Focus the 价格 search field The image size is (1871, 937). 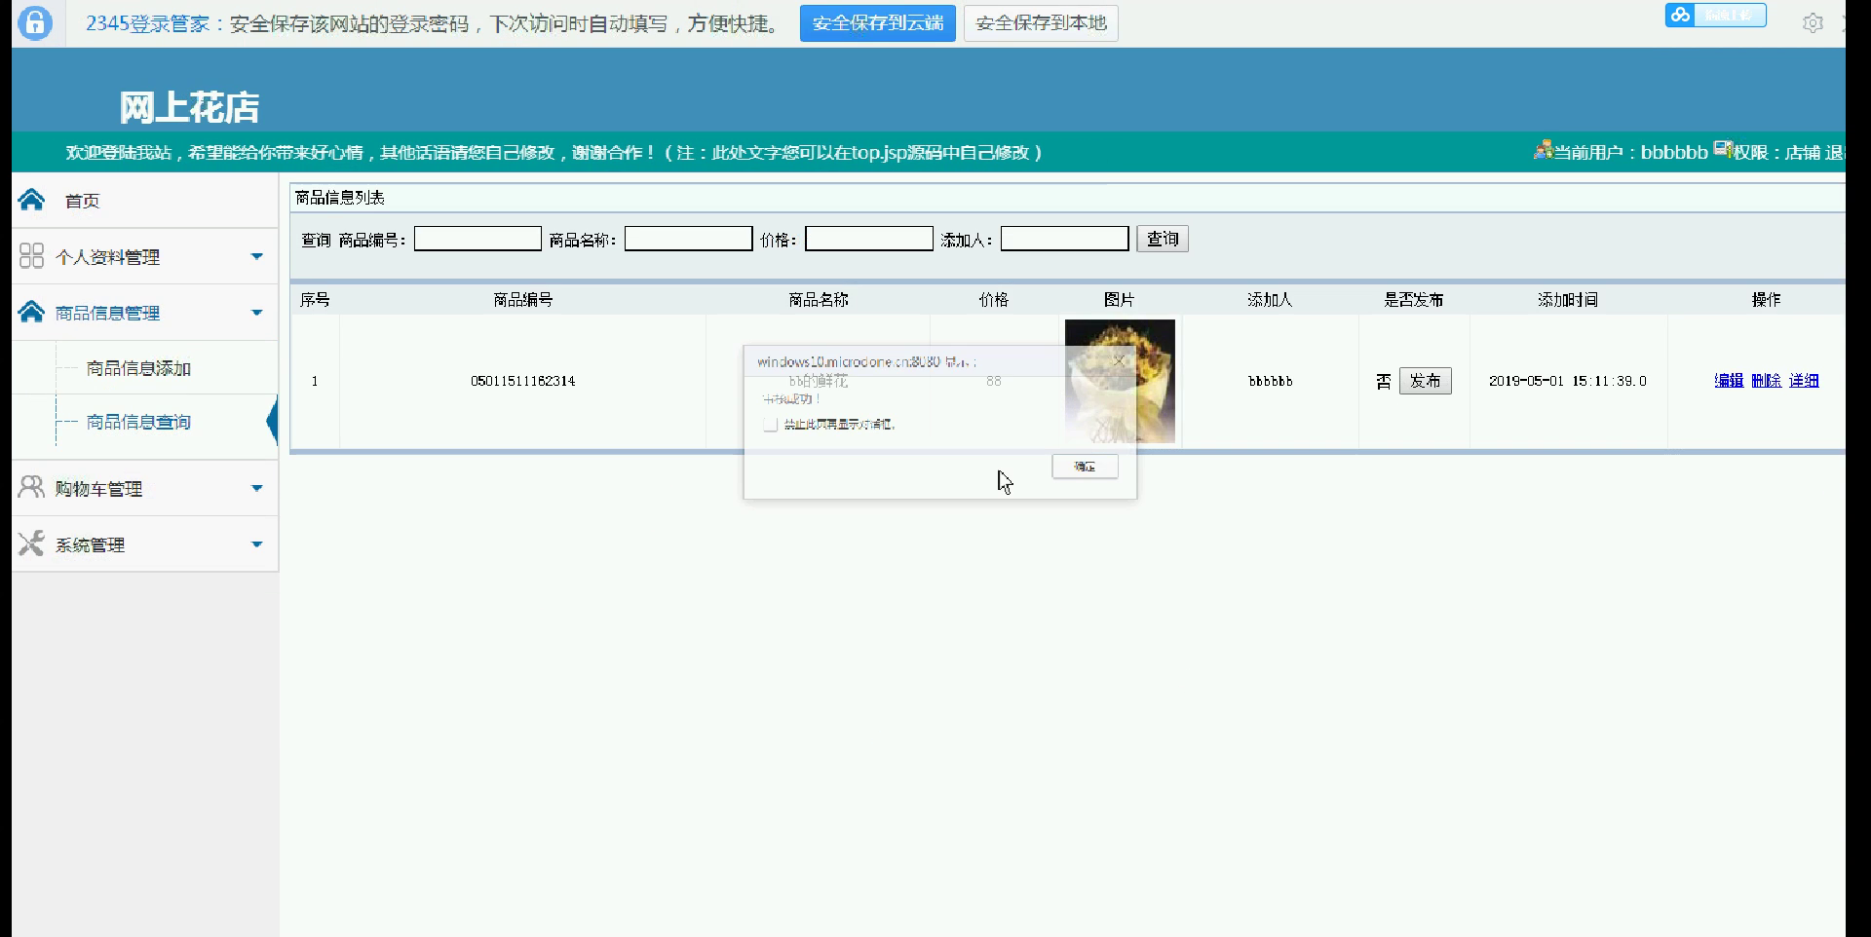pos(869,239)
